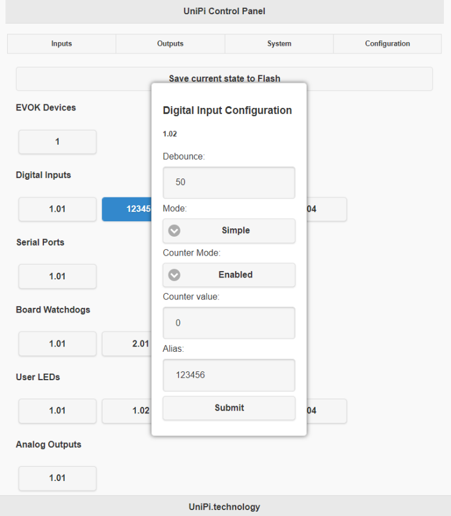Focus the Debounce input field
This screenshot has width=451, height=516.
(229, 183)
